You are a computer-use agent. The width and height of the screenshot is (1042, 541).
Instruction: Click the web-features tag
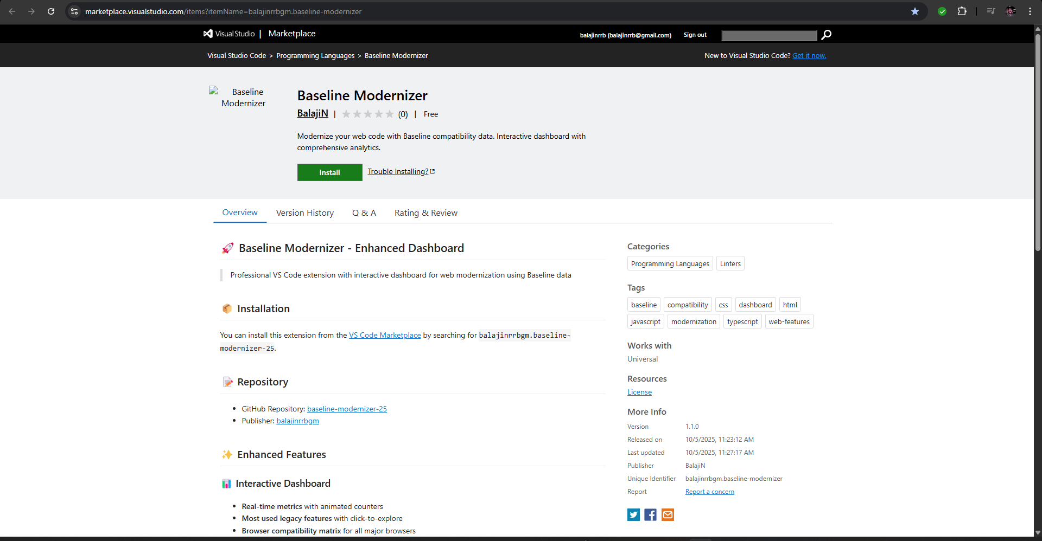tap(789, 321)
